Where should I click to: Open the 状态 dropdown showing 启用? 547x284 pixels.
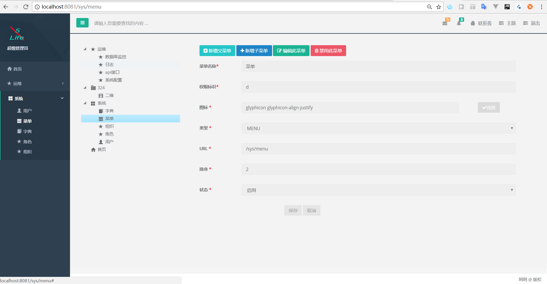[x=378, y=190]
